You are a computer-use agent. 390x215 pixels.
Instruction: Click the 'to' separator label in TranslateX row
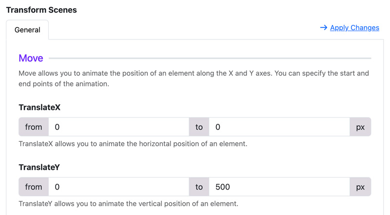point(199,127)
